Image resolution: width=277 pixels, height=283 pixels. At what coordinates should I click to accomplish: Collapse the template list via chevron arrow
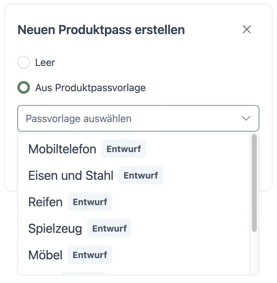click(246, 119)
